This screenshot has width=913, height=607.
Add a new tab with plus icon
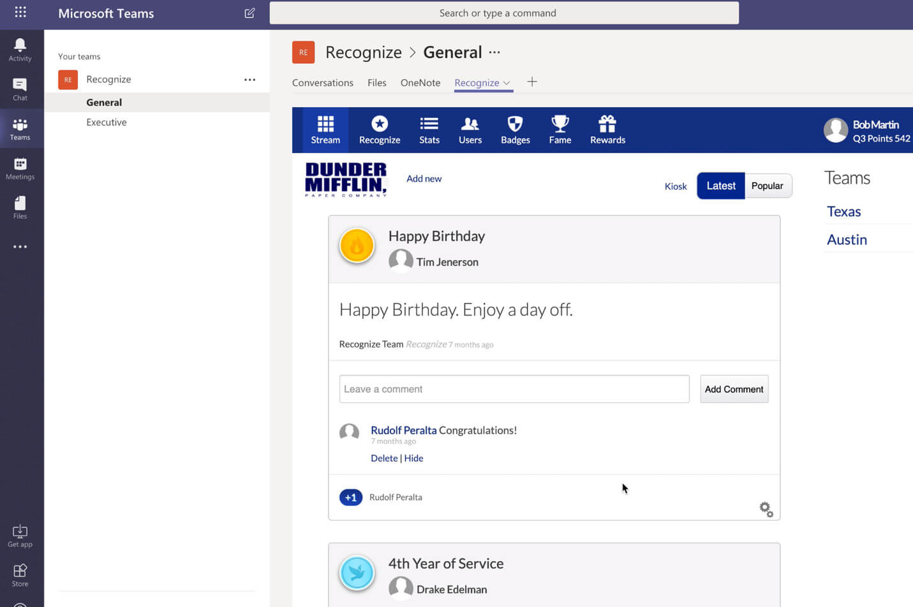tap(532, 82)
